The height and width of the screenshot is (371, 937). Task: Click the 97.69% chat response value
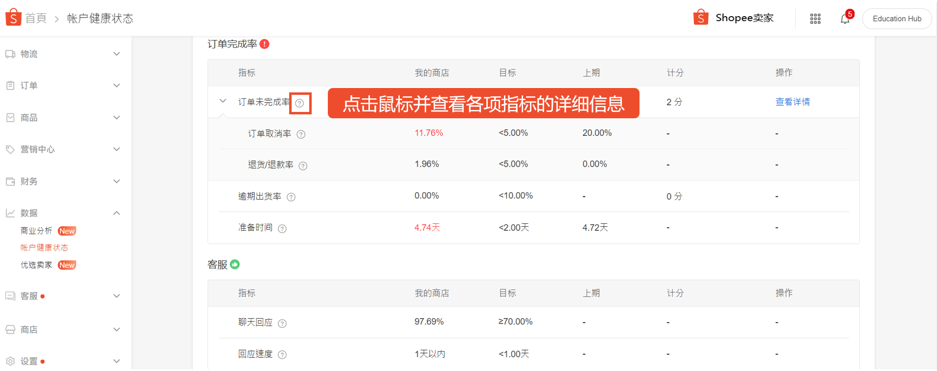pyautogui.click(x=429, y=322)
